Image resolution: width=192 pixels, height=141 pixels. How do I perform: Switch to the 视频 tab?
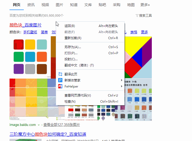point(45,5)
